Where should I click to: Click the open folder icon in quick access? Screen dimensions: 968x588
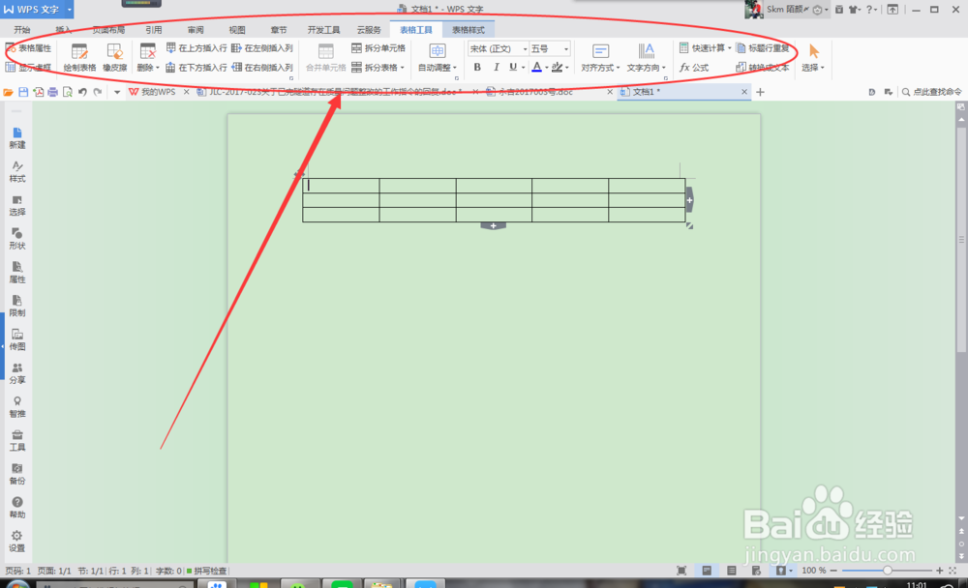pos(8,92)
